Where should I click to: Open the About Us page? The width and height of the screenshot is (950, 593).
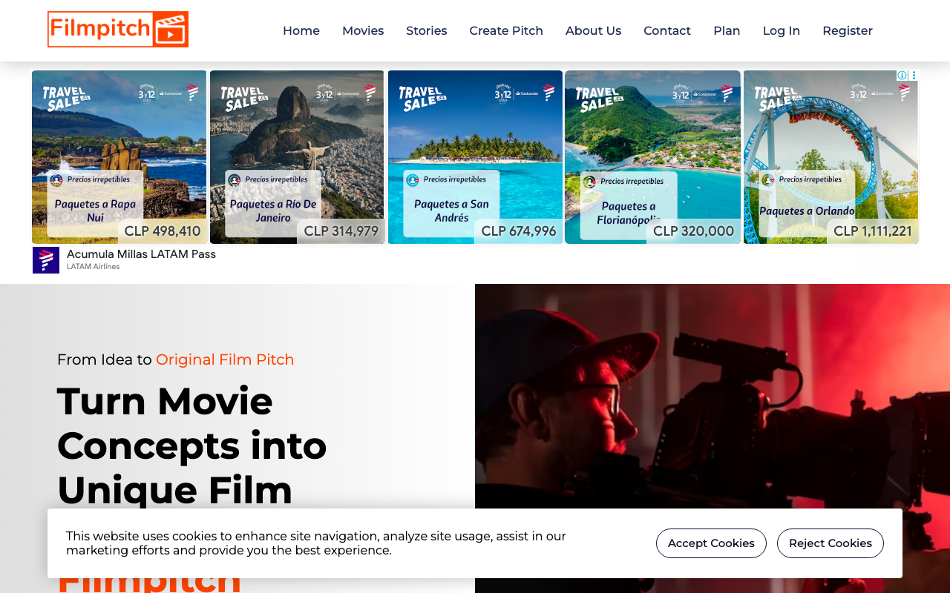593,30
